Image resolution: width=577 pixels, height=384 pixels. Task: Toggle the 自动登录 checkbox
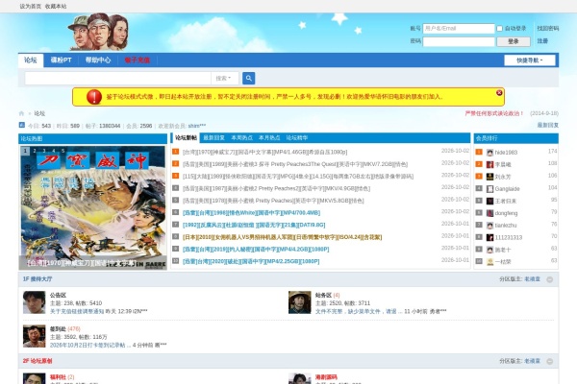pos(500,28)
